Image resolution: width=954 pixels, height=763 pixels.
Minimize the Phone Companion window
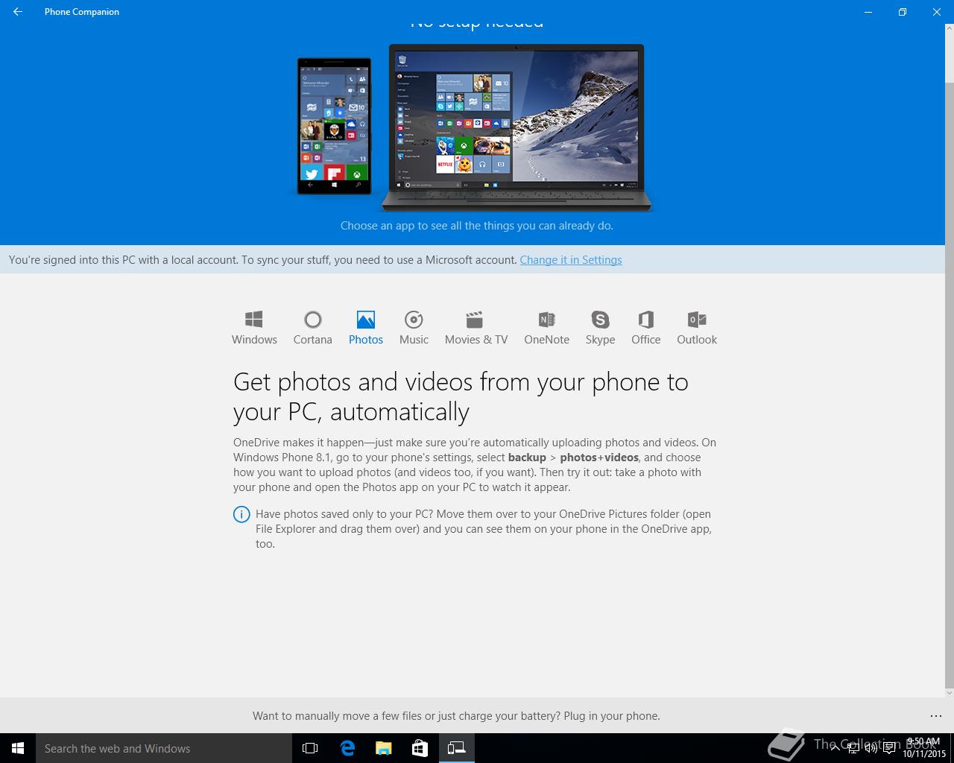868,12
